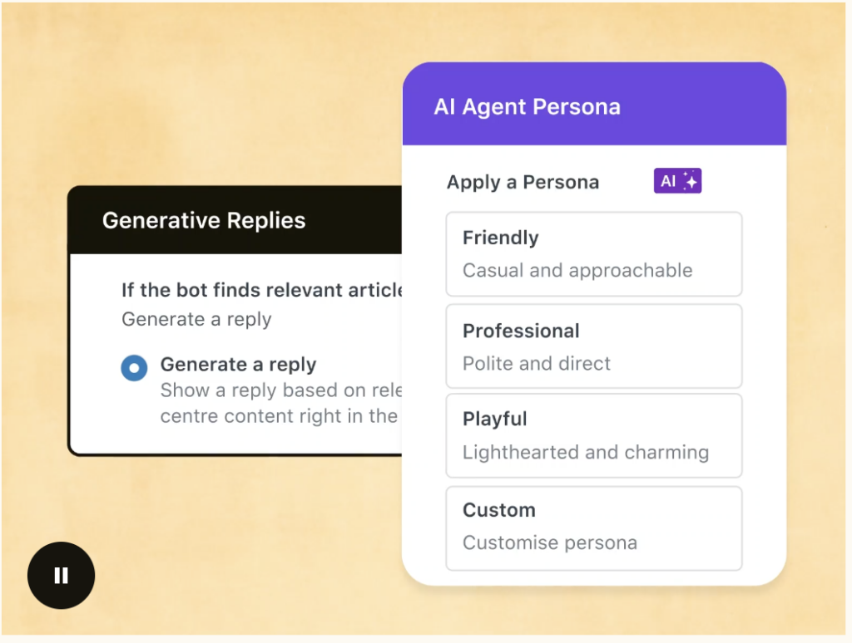Image resolution: width=852 pixels, height=643 pixels.
Task: Click the grey Generate a reply subtitle
Action: tap(196, 320)
